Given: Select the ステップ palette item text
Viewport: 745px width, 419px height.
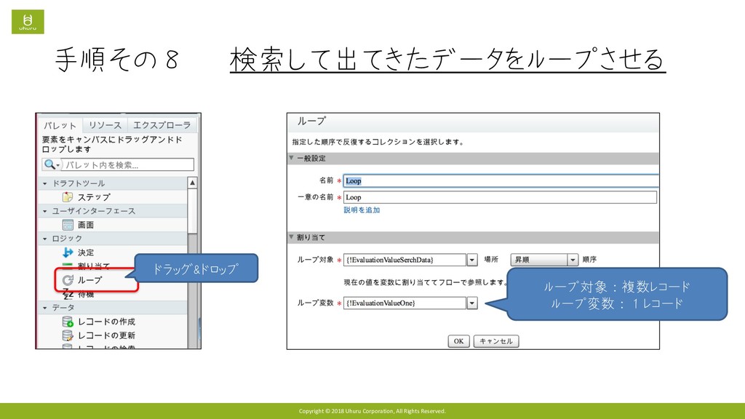Looking at the screenshot, I should pos(94,197).
